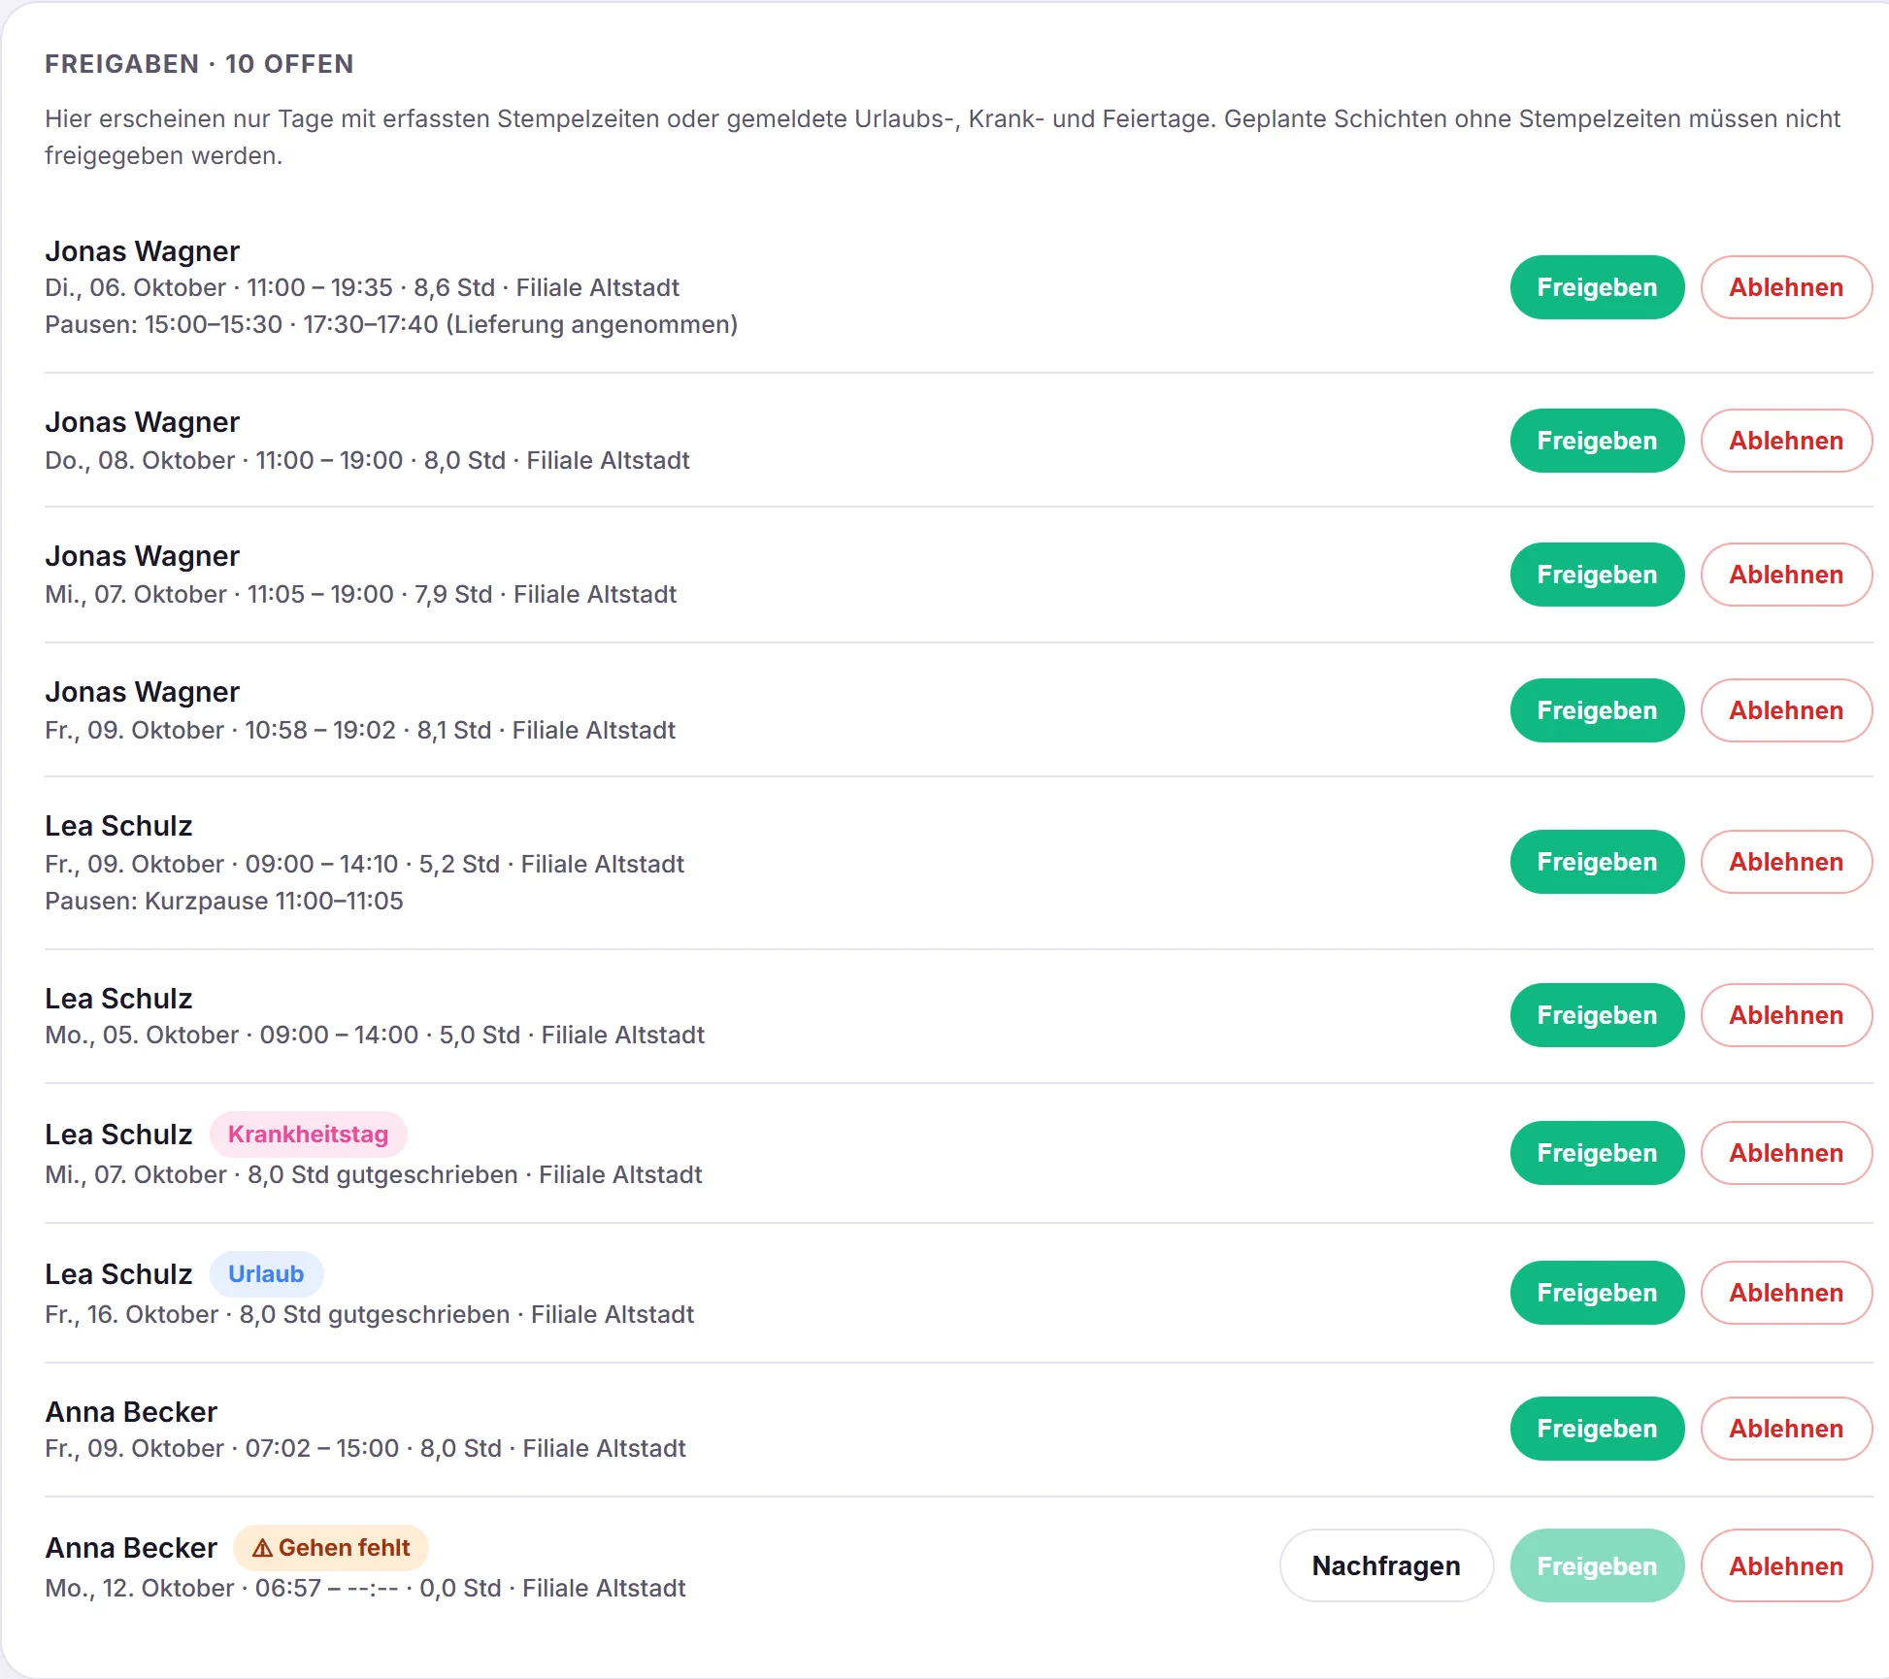
Task: Click Freigeben for Jonas Wagner 08. Oktober
Action: [x=1597, y=441]
